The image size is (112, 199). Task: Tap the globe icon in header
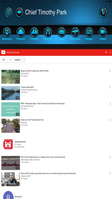8,12
